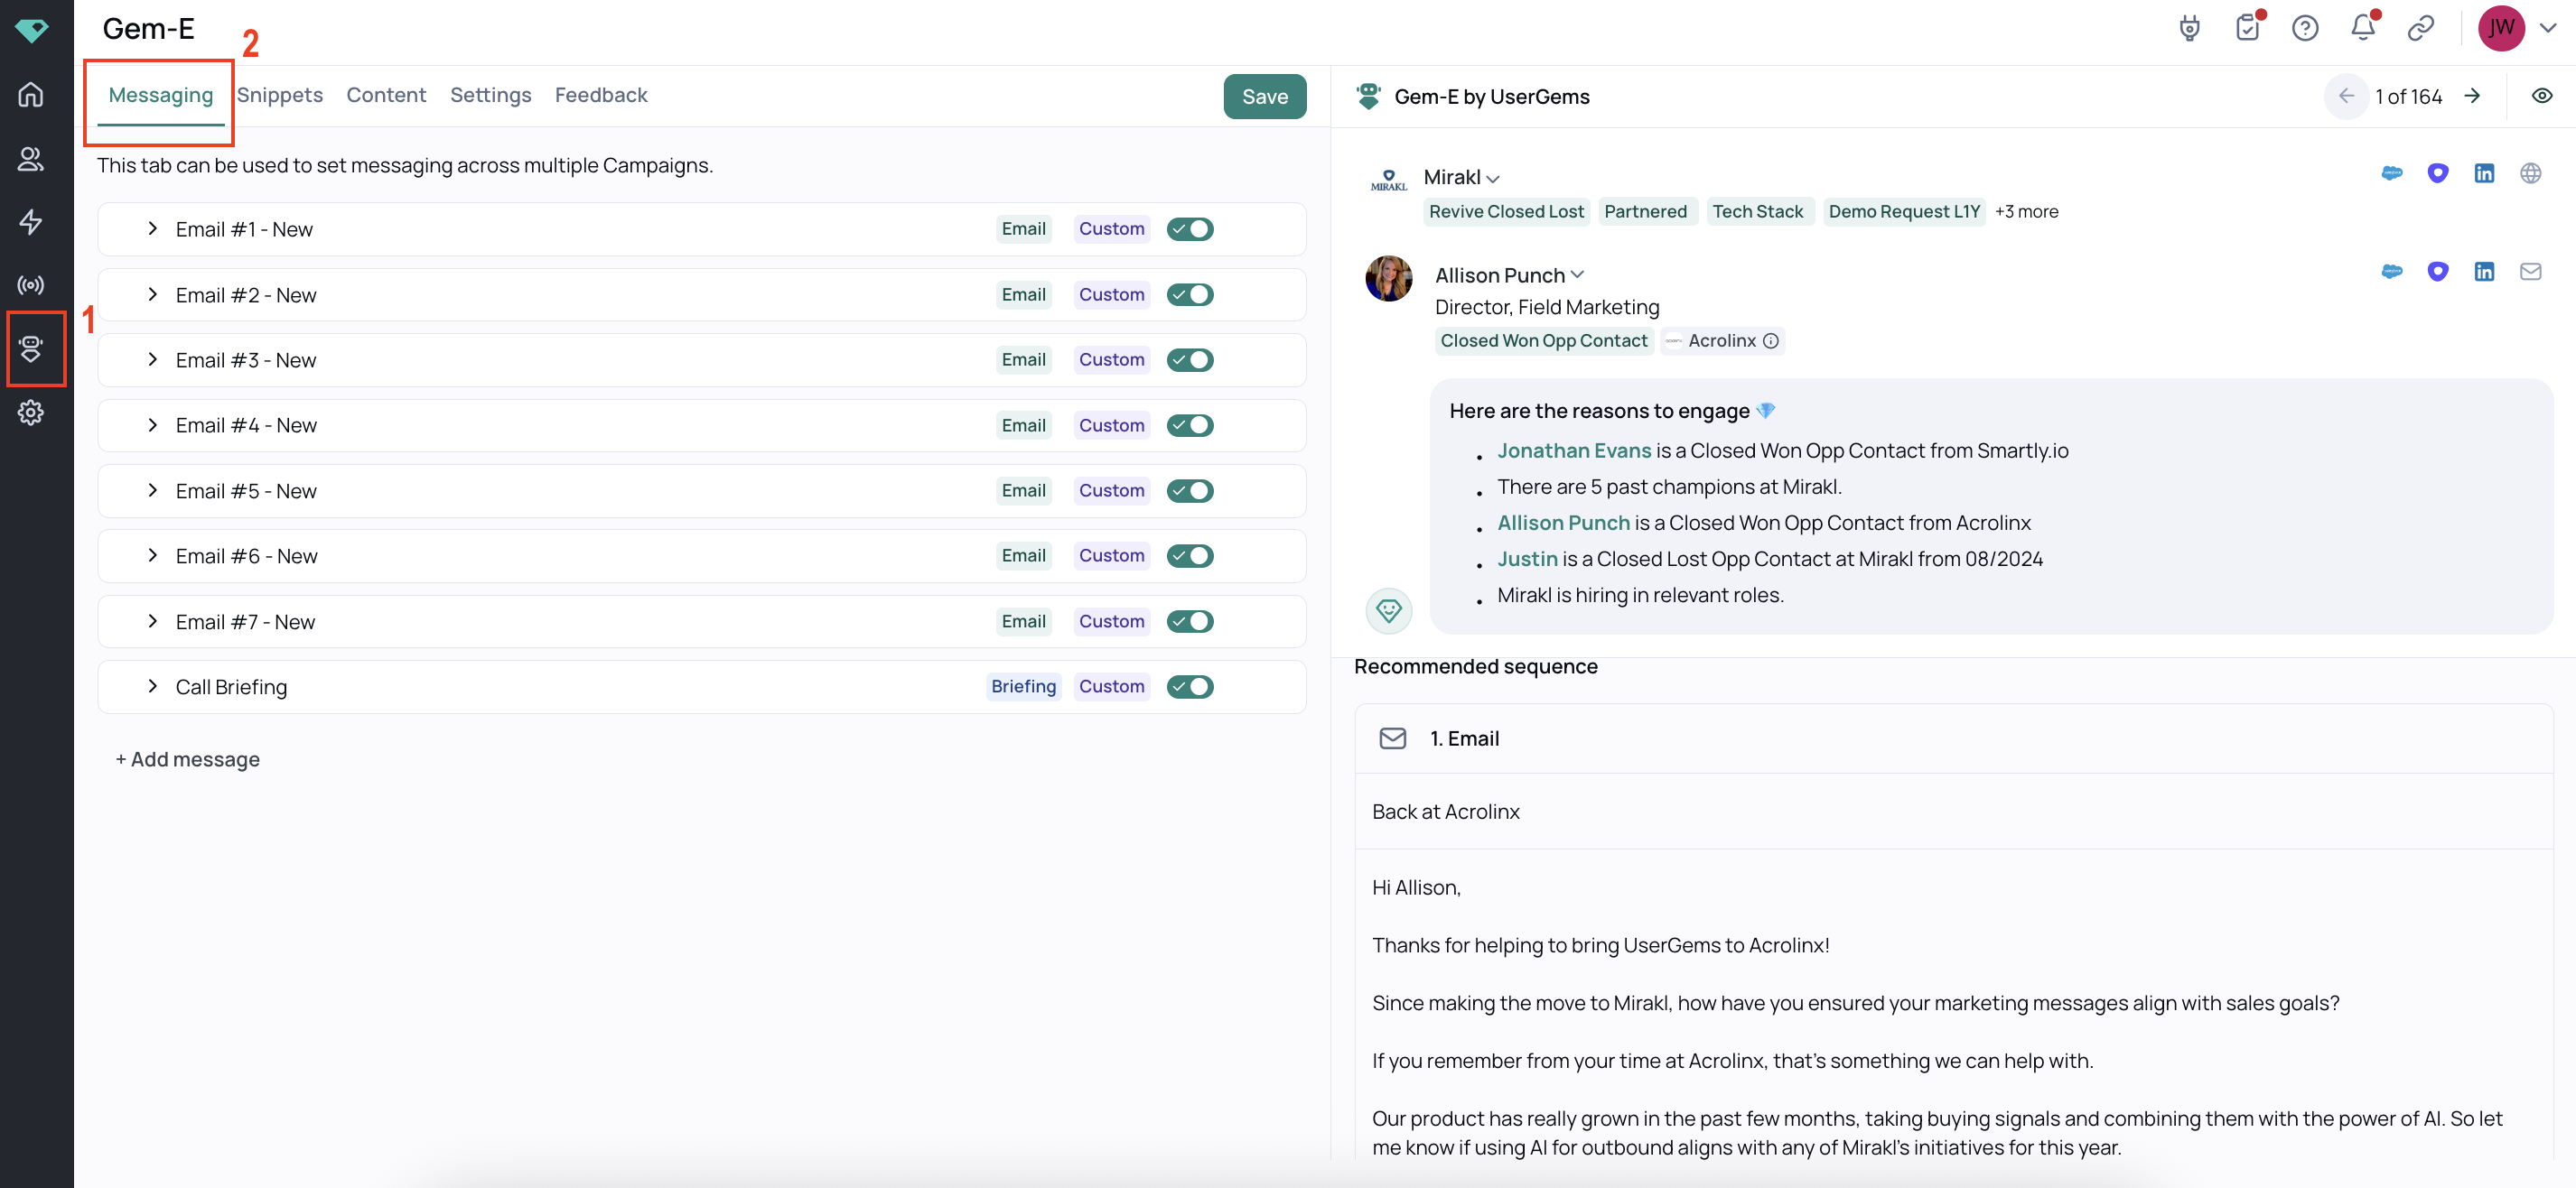
Task: Expand the Email #5 - New row
Action: pos(152,490)
